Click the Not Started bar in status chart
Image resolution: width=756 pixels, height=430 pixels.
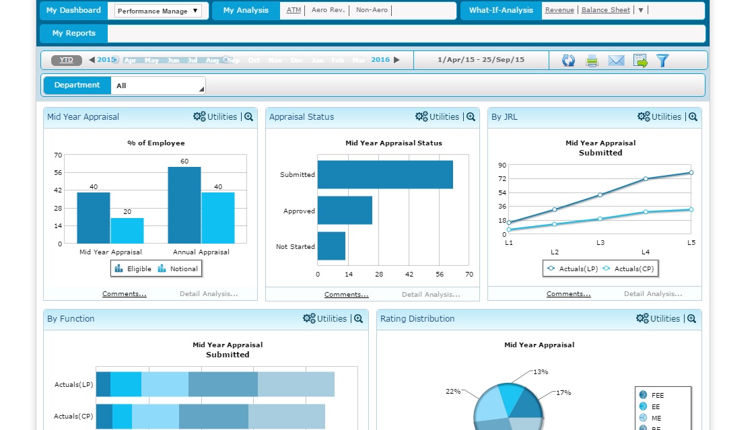(331, 246)
